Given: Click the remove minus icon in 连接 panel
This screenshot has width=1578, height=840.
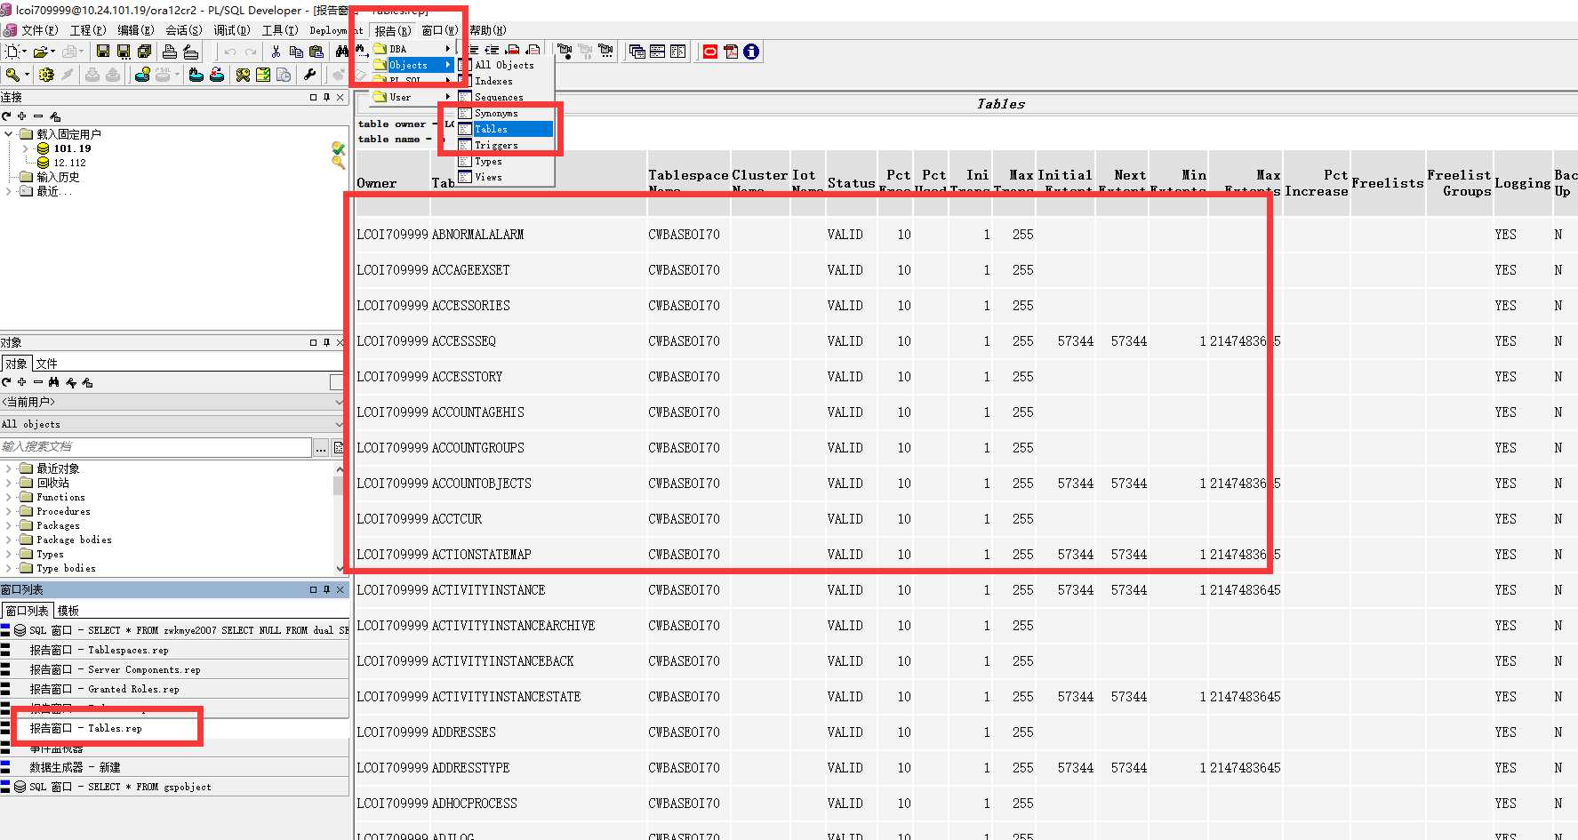Looking at the screenshot, I should (38, 116).
